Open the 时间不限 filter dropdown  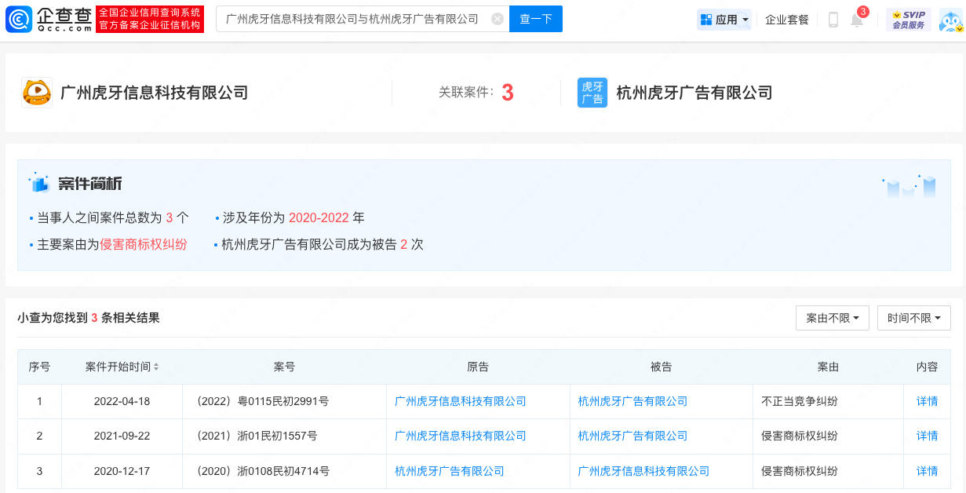(914, 318)
